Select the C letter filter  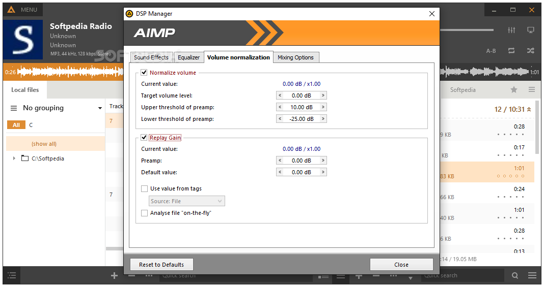coord(31,125)
